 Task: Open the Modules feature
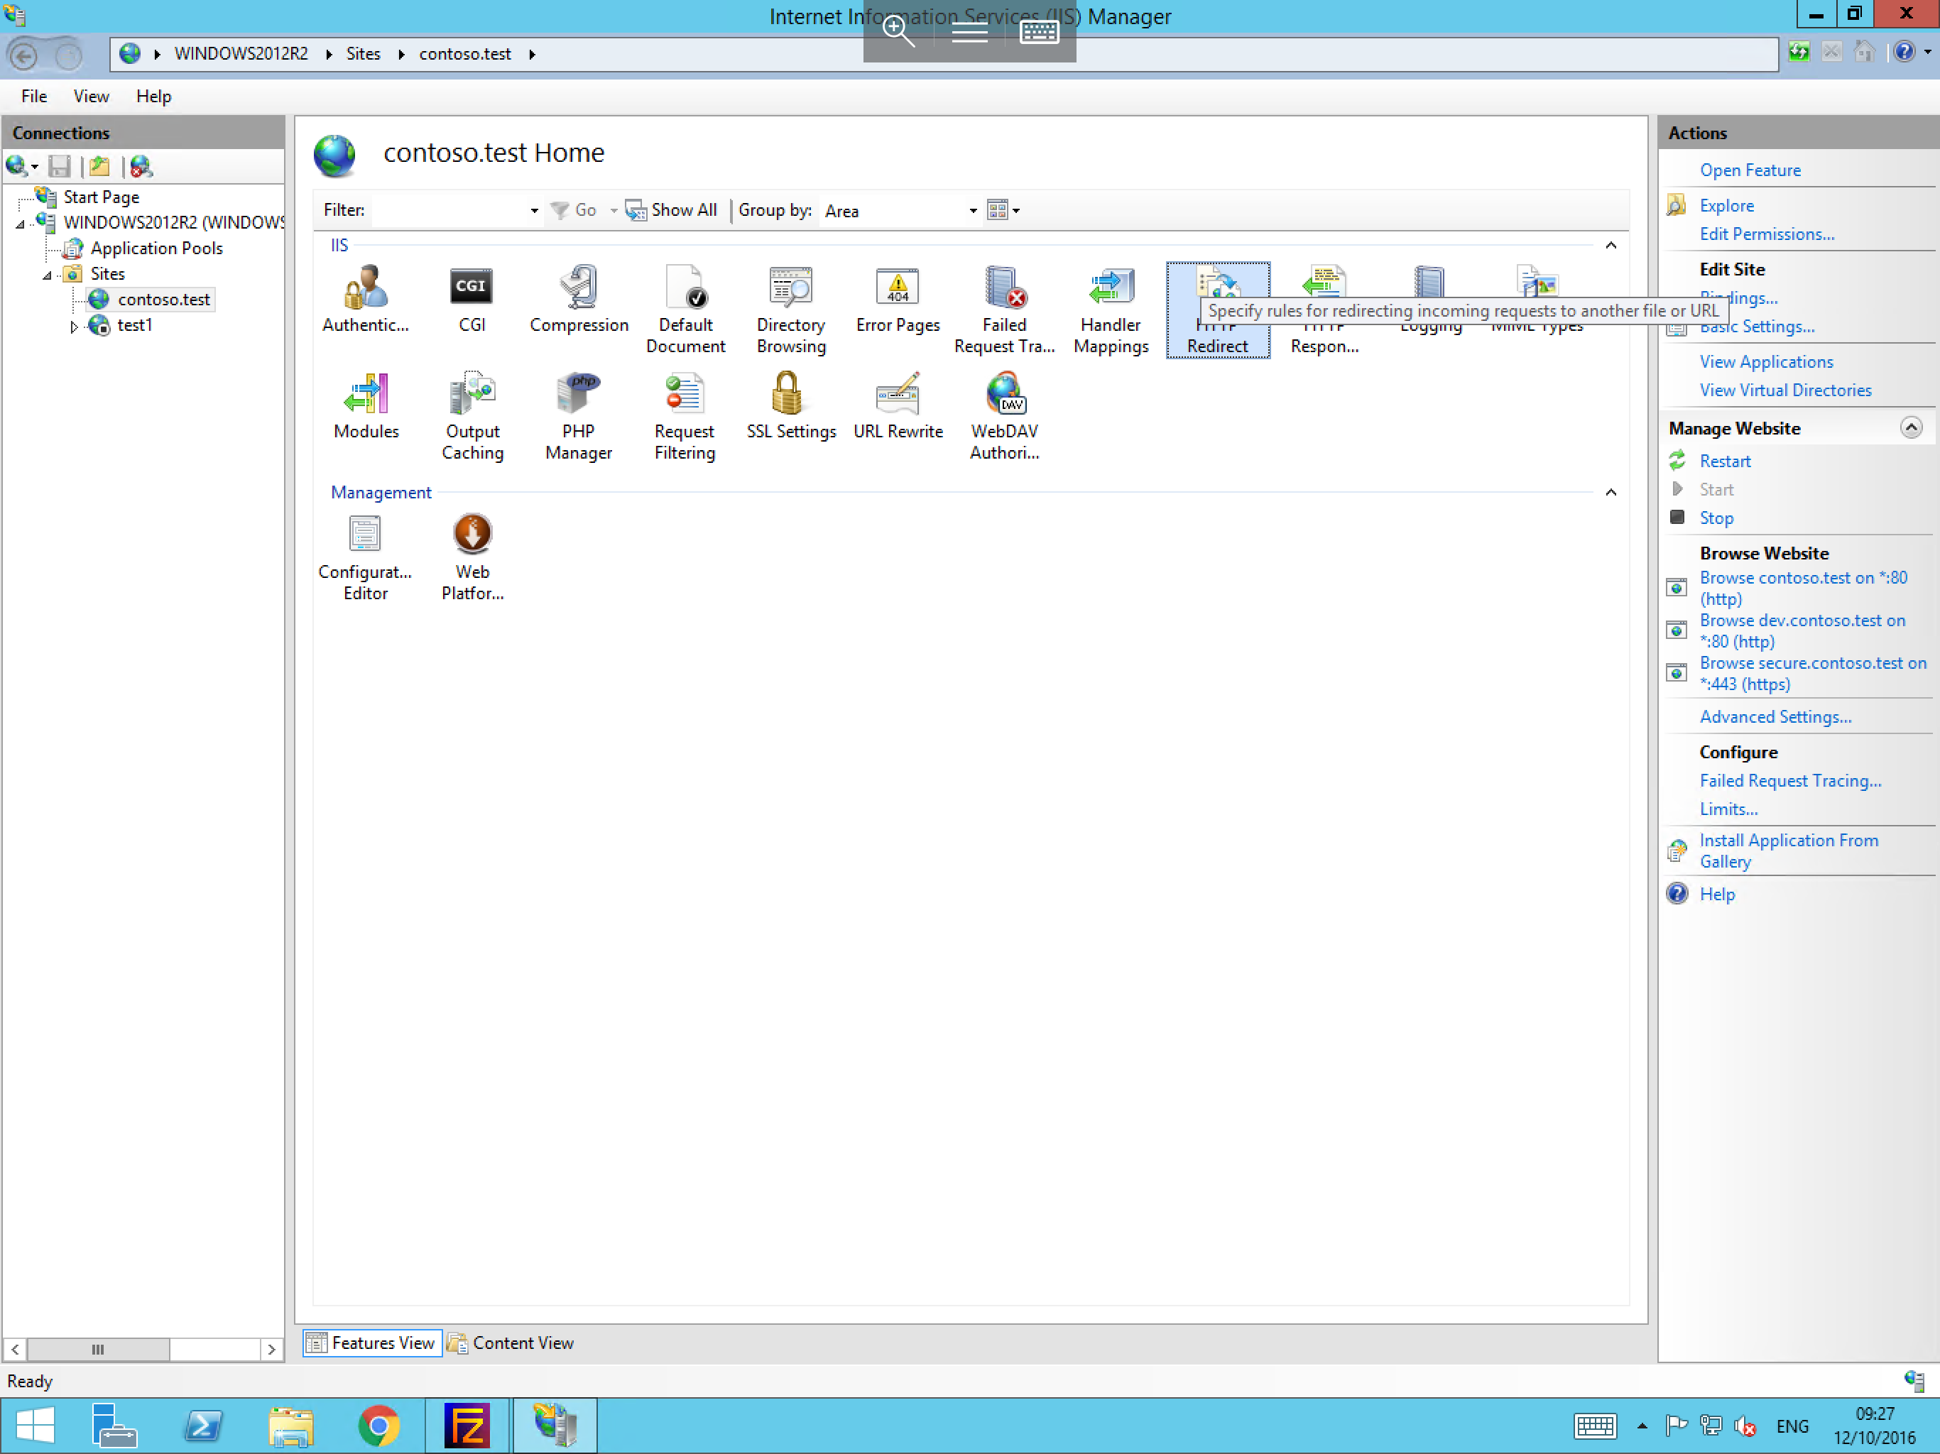pyautogui.click(x=366, y=406)
